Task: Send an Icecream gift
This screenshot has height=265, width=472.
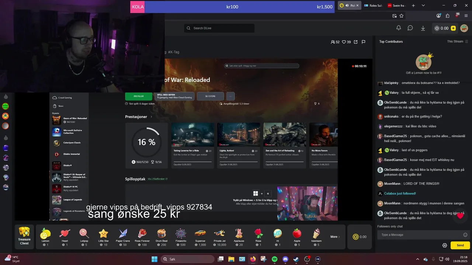Action: pyautogui.click(x=316, y=237)
